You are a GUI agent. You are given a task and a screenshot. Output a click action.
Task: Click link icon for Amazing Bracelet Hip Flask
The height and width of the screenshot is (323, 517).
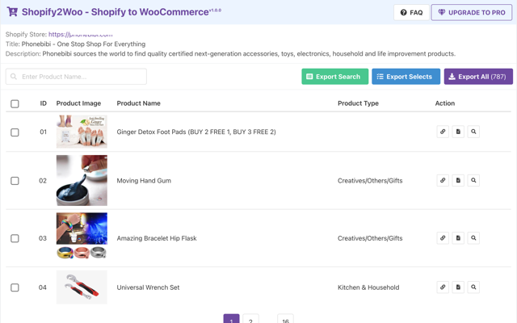[x=443, y=238]
